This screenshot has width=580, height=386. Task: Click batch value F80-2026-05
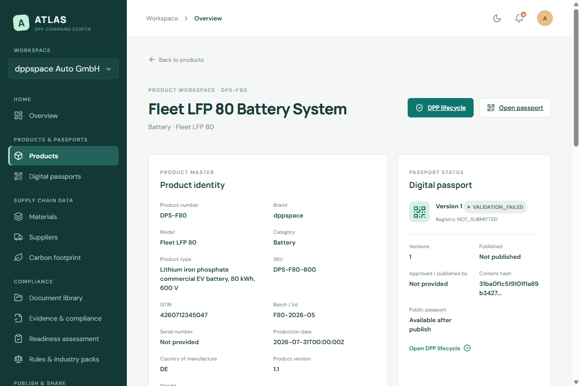coord(294,315)
